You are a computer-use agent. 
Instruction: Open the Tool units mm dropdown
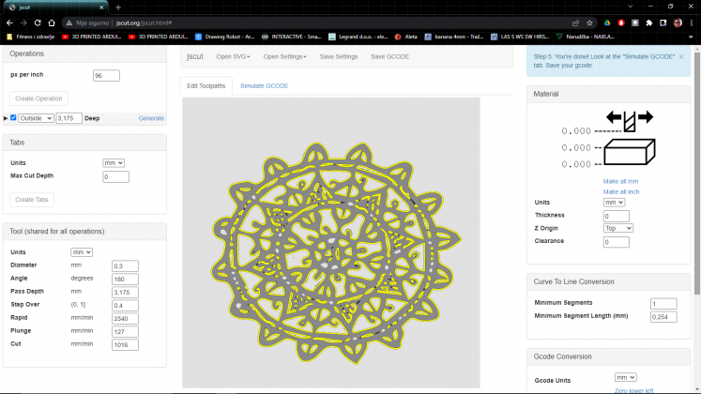[81, 251]
